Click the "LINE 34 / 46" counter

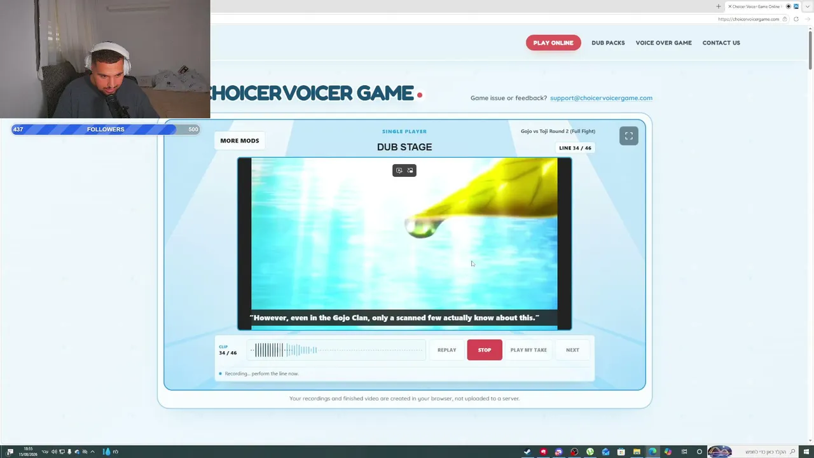575,148
